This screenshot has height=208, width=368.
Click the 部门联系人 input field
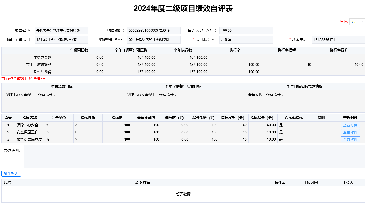246,40
